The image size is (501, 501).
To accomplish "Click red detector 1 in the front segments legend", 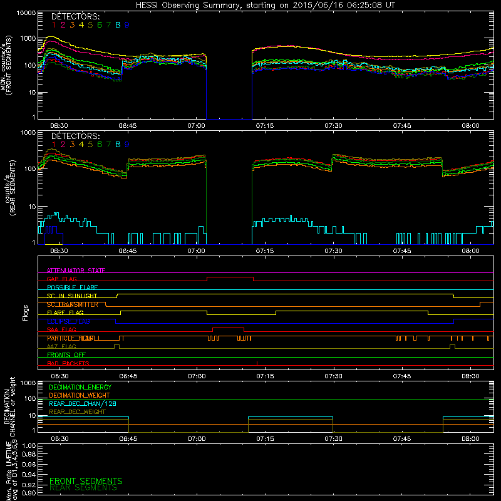I will point(54,25).
